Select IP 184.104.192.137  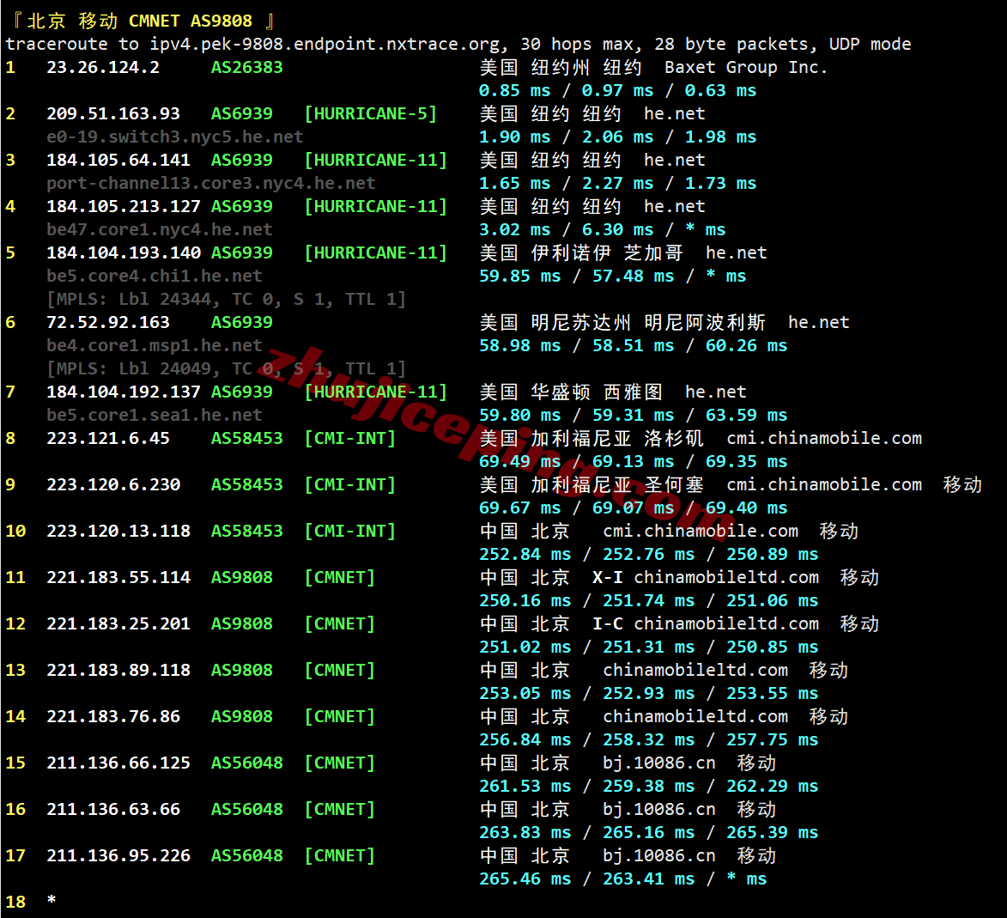pyautogui.click(x=124, y=392)
